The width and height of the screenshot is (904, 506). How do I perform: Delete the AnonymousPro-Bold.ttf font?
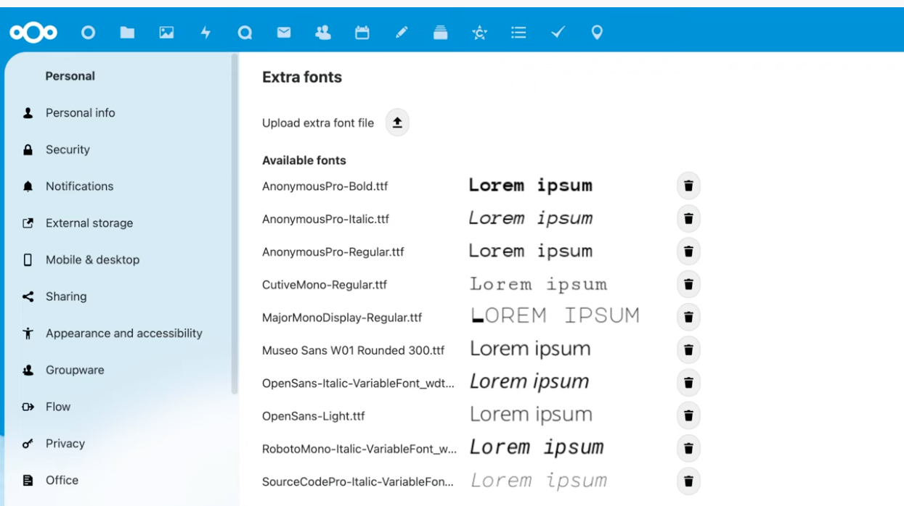coord(688,186)
